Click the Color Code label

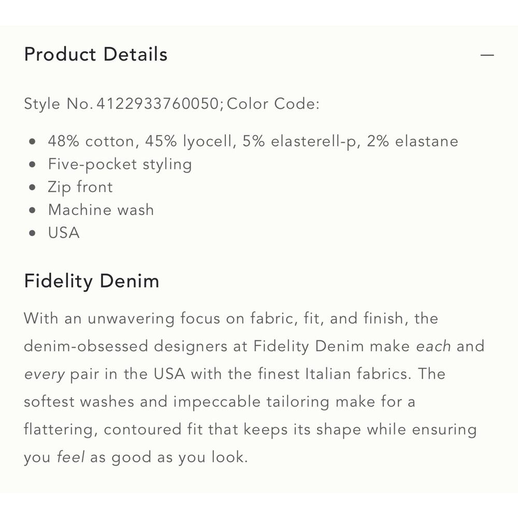point(273,104)
